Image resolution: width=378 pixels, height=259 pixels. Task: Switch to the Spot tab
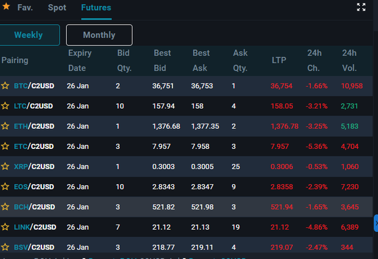(57, 8)
